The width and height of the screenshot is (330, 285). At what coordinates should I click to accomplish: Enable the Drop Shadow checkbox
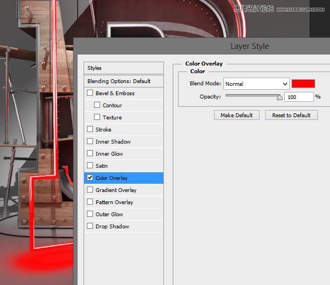[90, 226]
